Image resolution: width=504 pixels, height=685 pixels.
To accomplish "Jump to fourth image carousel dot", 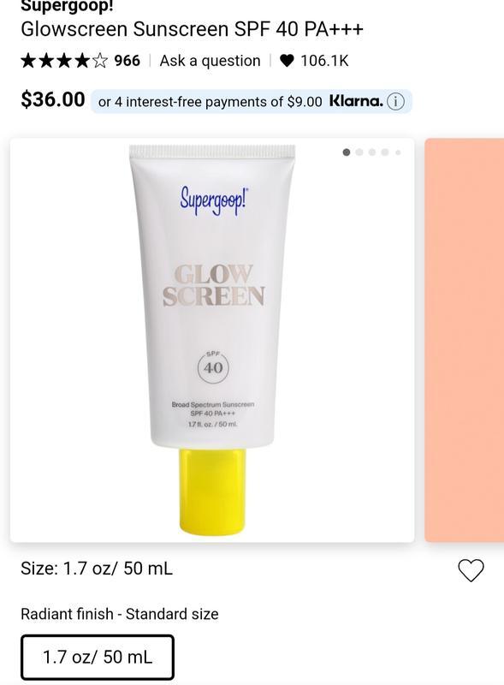I will [385, 152].
